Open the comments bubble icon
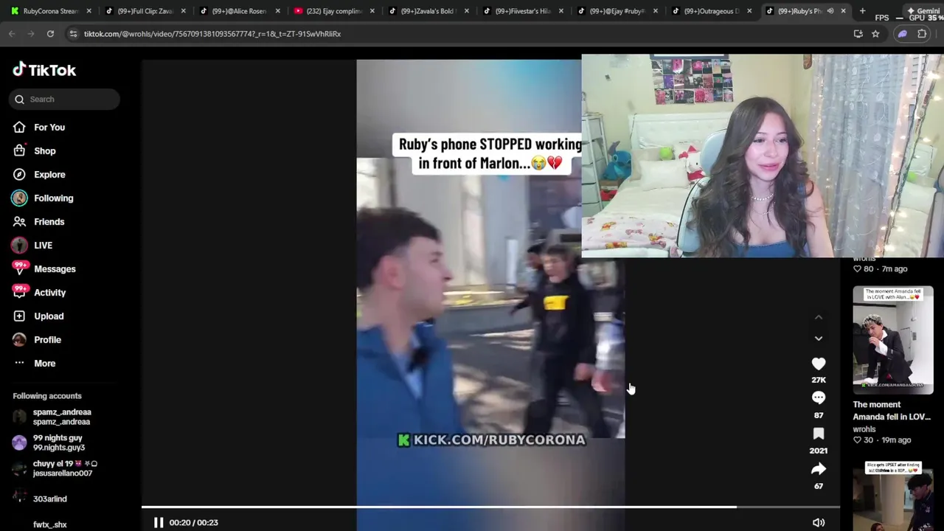This screenshot has width=944, height=531. point(819,398)
